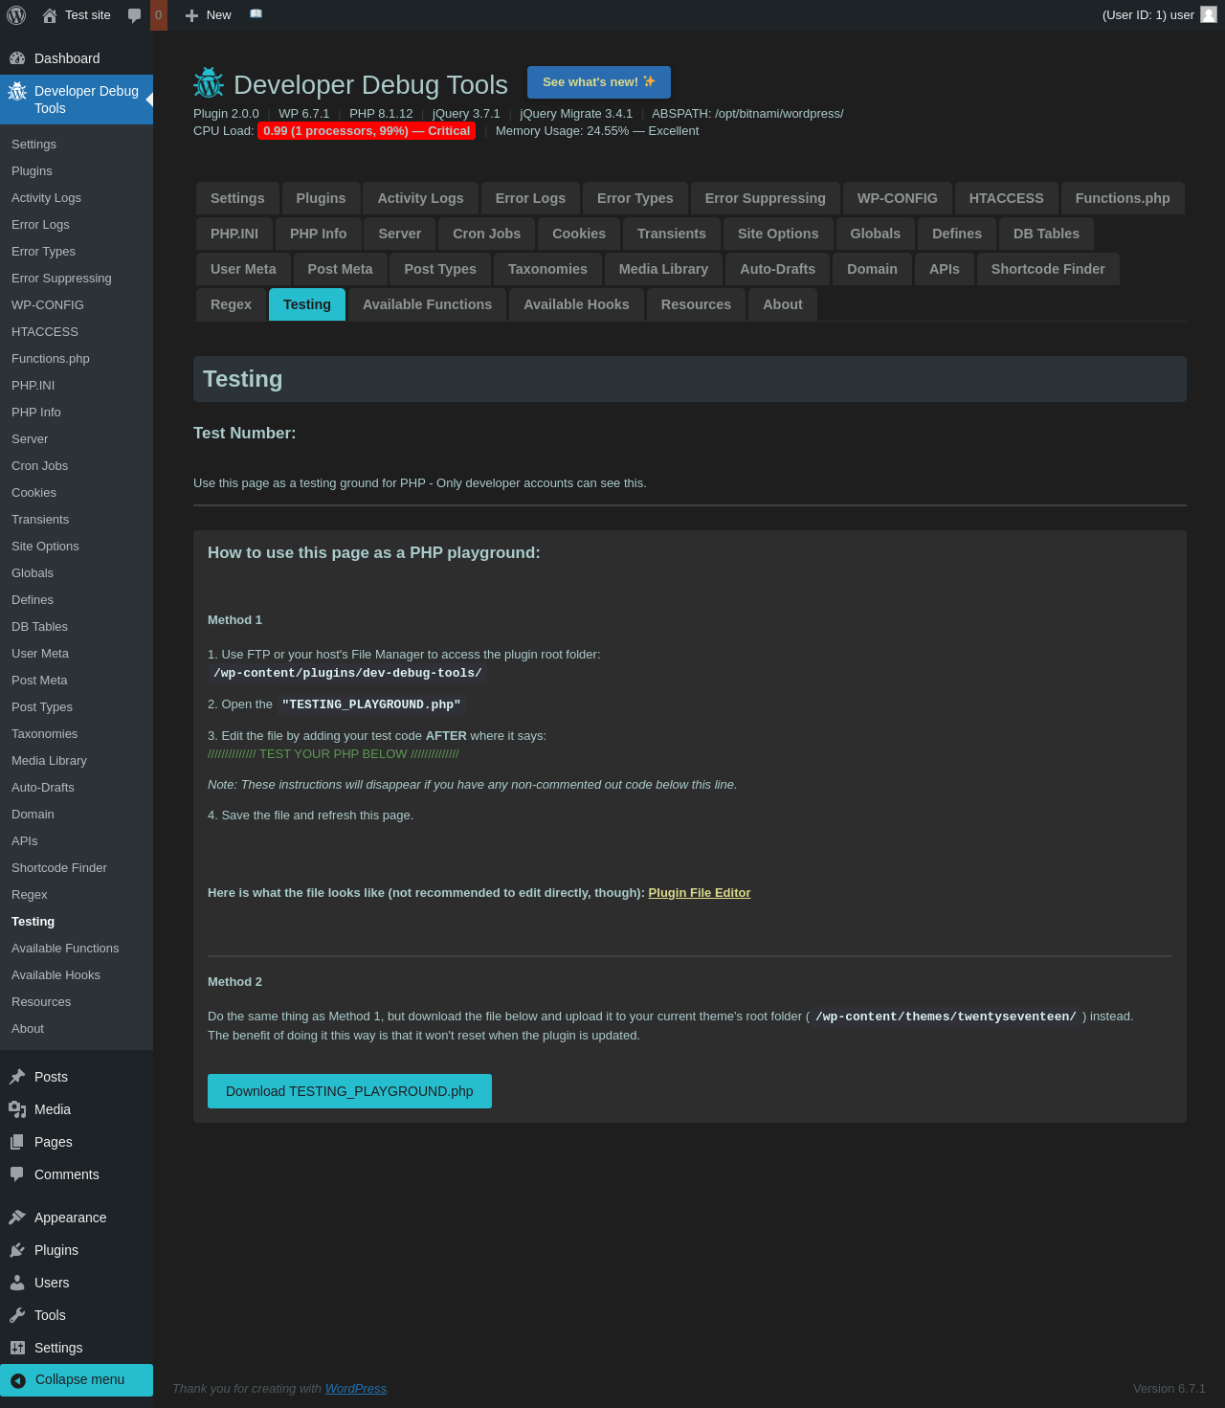
Task: Click the red CPU Load Critical badge
Action: (x=367, y=131)
